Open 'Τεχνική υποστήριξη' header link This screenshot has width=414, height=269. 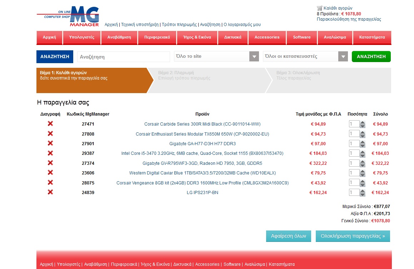[x=140, y=25]
